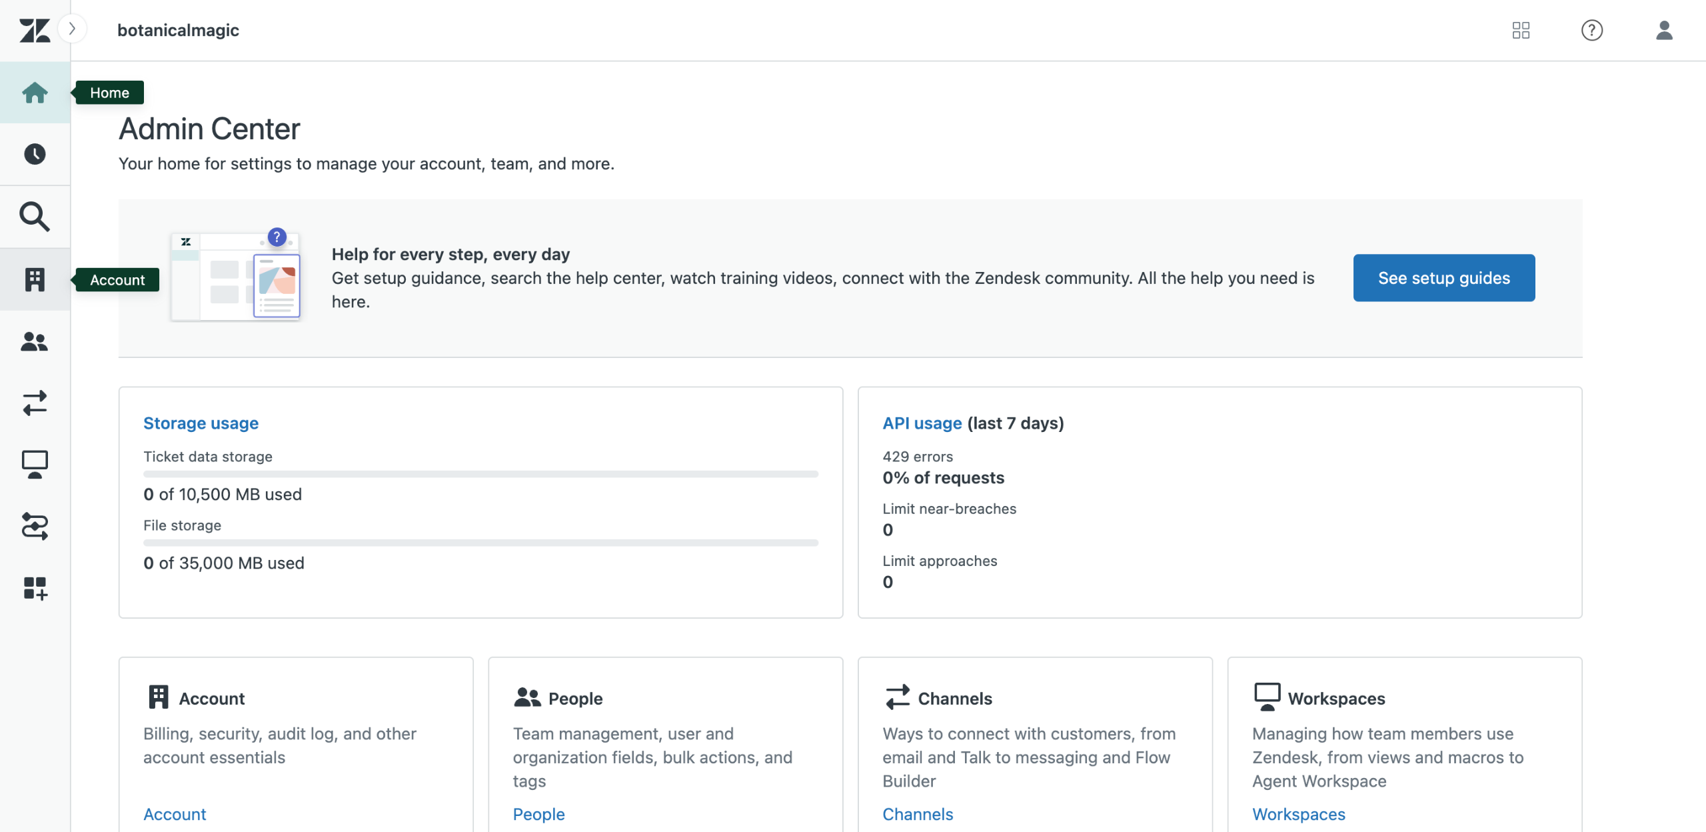Open the Zendesk products grid menu
The height and width of the screenshot is (832, 1706).
(1521, 30)
